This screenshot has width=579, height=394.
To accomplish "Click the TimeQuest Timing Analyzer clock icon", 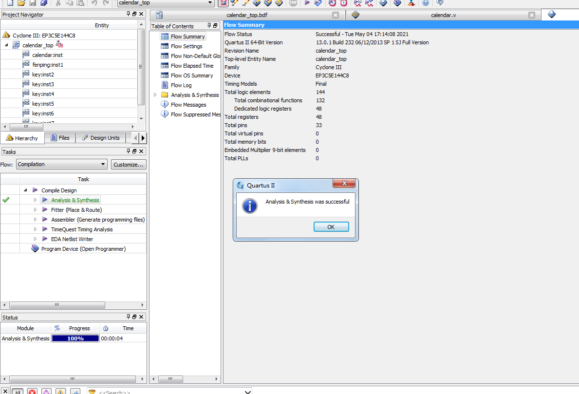I will tap(332, 3).
